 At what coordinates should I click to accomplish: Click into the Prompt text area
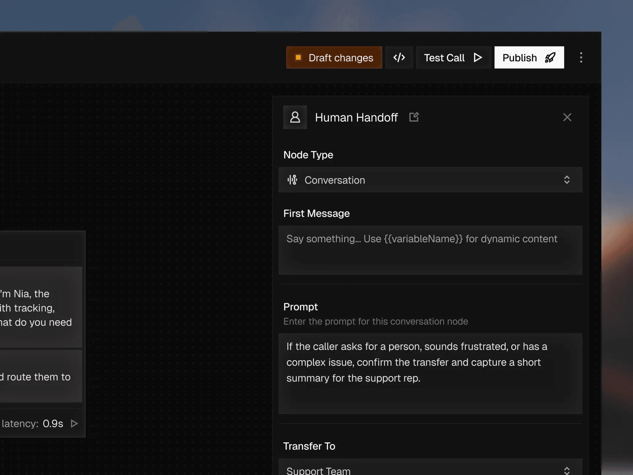click(430, 373)
